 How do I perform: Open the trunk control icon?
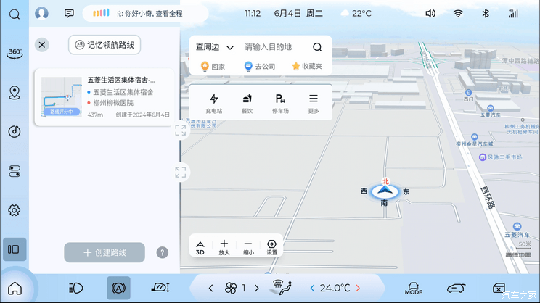[499, 288]
